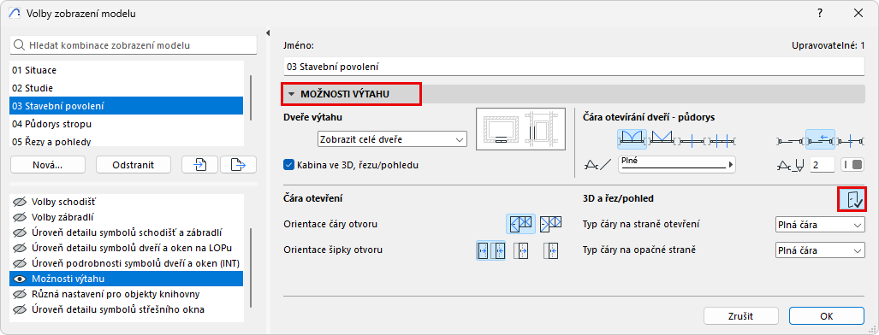Click the export combination icon button
The image size is (879, 335).
coord(238,164)
